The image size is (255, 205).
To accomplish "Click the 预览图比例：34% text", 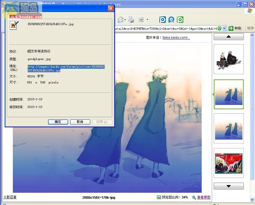I will tap(175, 197).
